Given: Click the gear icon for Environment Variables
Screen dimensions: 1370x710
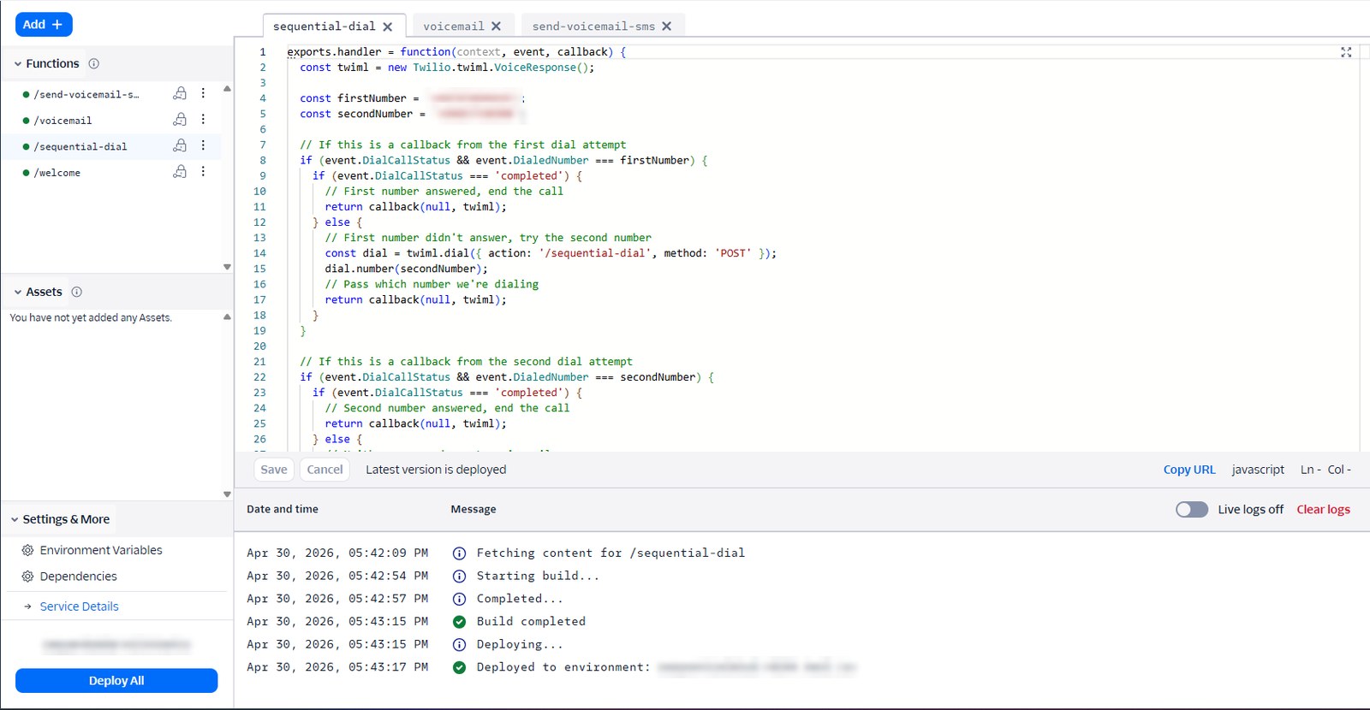Looking at the screenshot, I should coord(27,550).
